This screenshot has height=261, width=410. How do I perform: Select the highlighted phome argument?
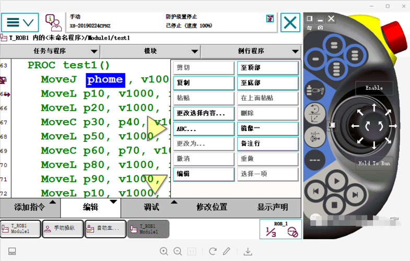tap(106, 80)
